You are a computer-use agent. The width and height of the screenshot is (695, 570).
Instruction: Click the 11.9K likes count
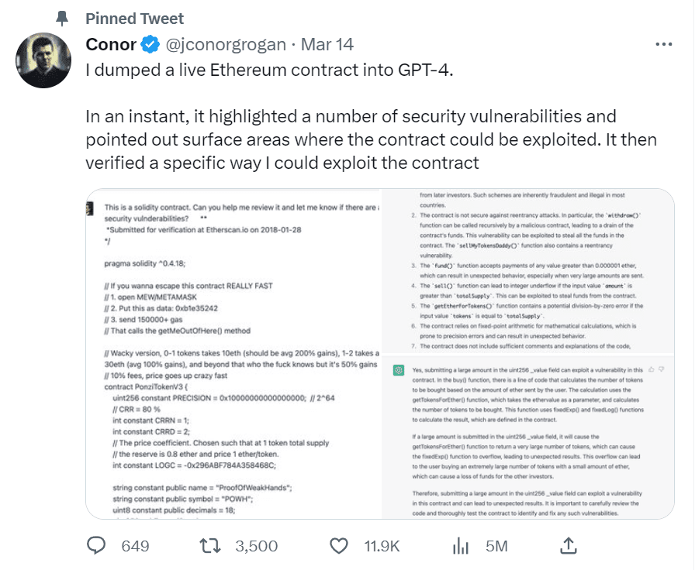coord(382,546)
